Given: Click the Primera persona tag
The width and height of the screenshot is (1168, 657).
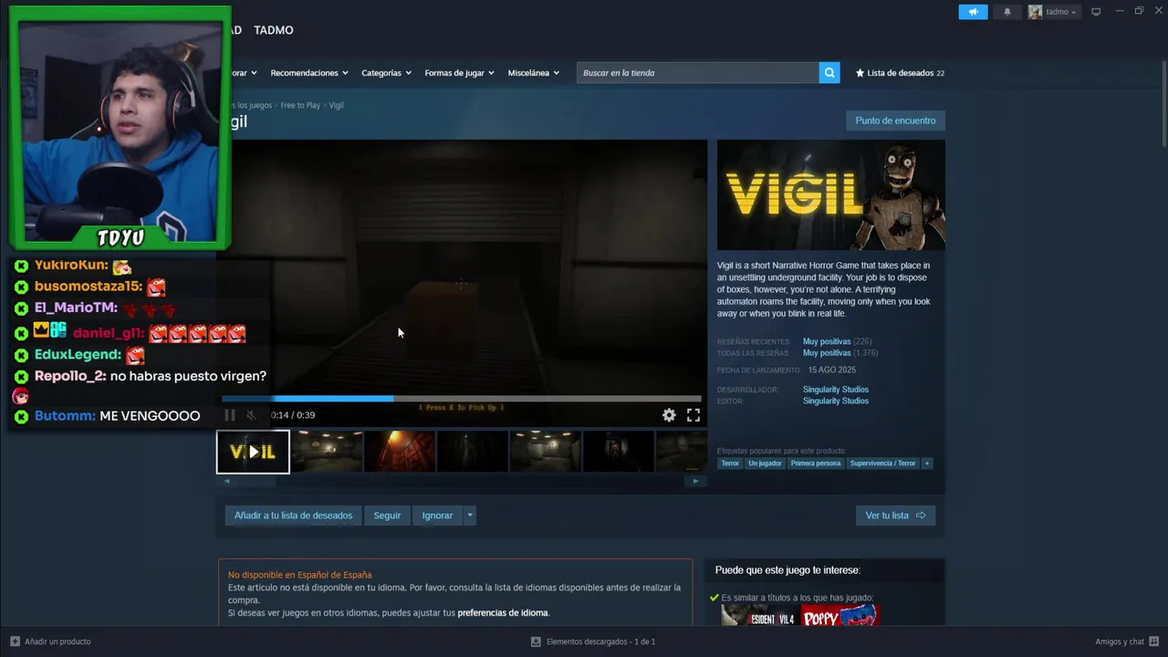Looking at the screenshot, I should click(x=816, y=464).
